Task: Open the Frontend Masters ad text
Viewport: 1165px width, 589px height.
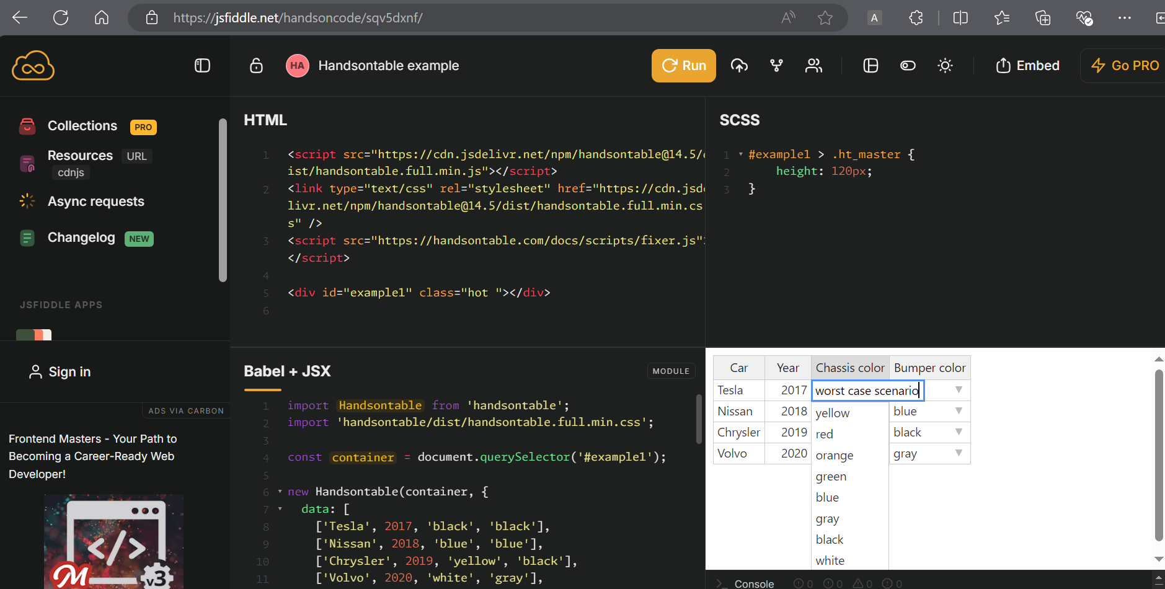Action: point(93,456)
